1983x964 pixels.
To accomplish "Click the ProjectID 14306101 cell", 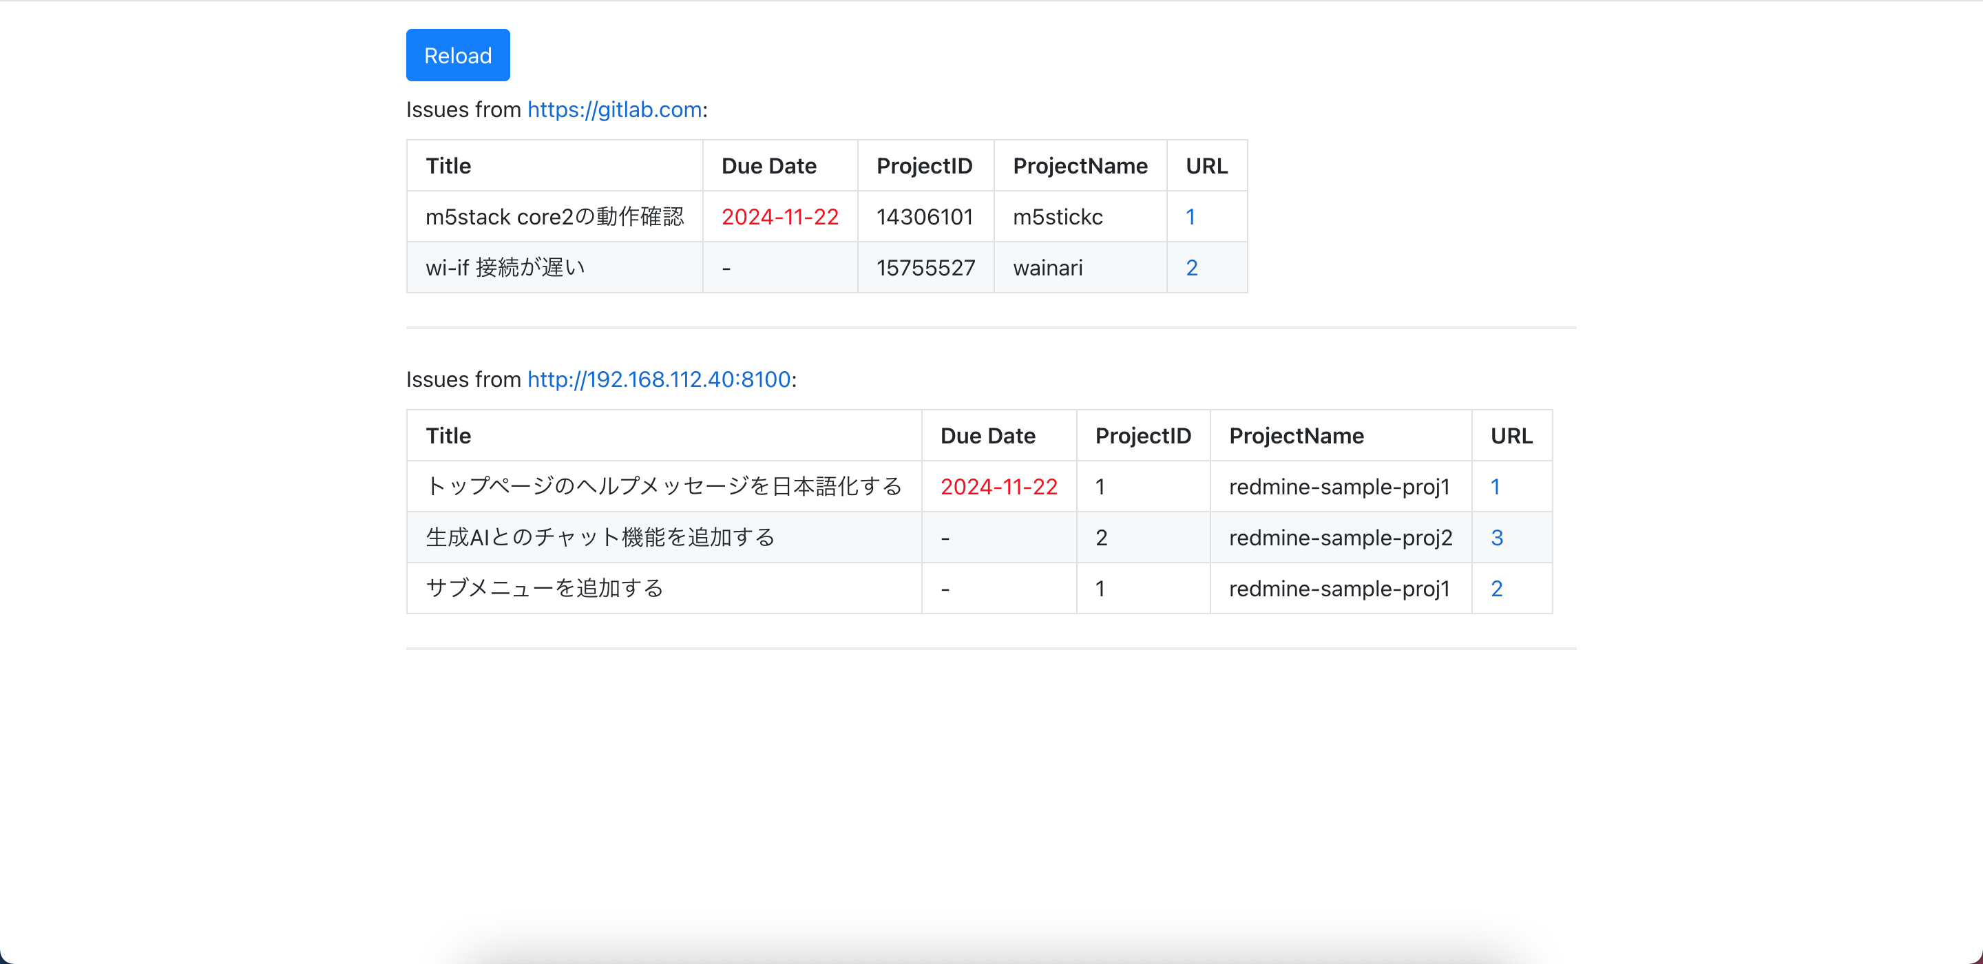I will click(925, 217).
